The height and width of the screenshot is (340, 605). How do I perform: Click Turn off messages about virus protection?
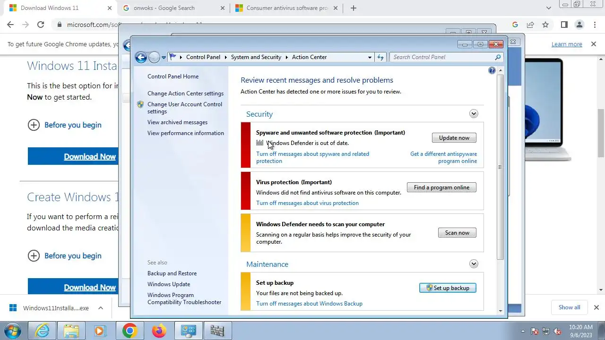[x=307, y=203]
